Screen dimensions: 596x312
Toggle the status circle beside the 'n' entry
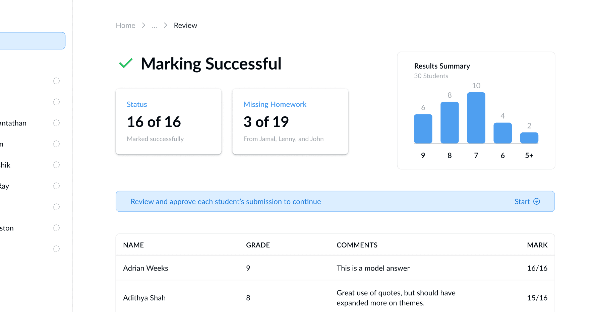click(x=56, y=144)
